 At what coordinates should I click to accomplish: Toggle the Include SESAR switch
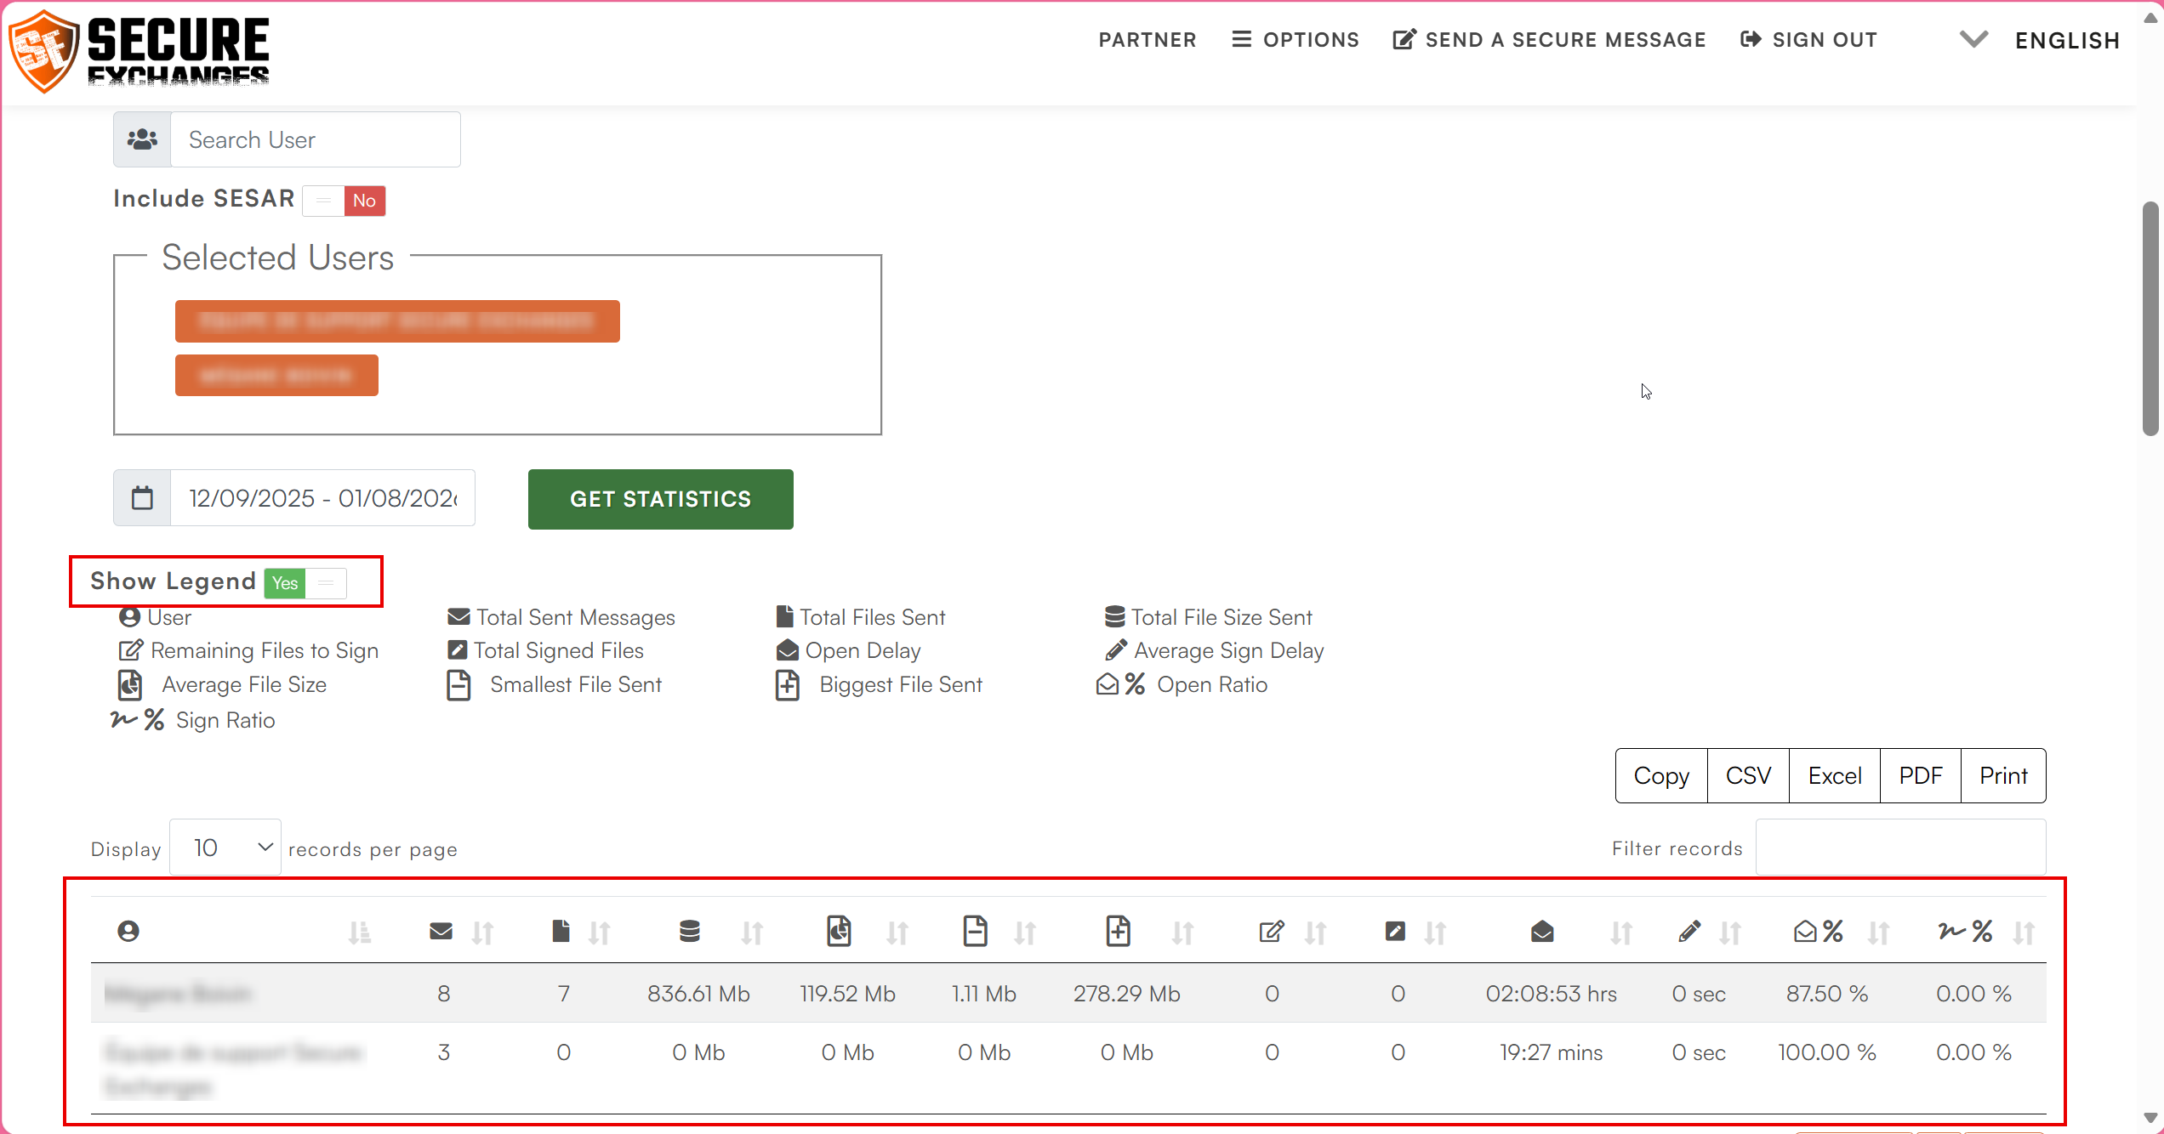(x=345, y=201)
